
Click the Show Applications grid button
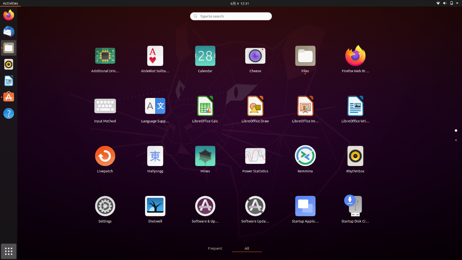point(9,251)
